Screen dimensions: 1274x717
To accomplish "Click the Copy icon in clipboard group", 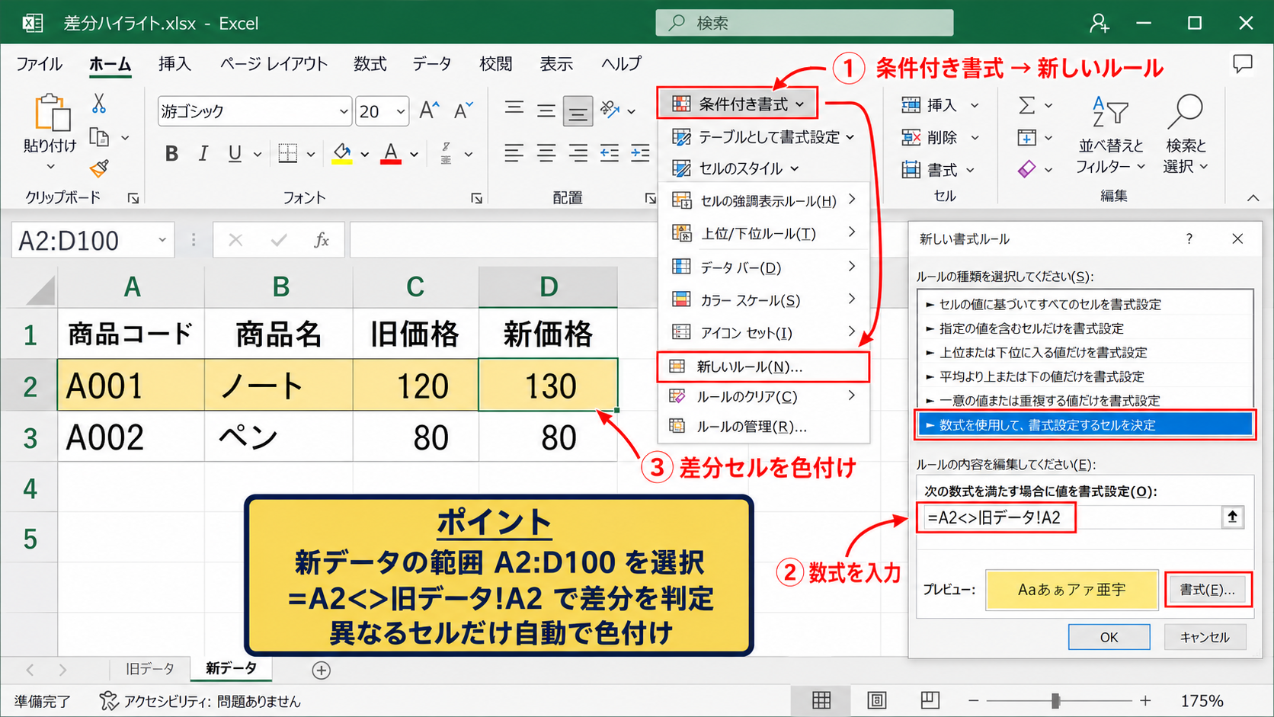I will coord(99,138).
